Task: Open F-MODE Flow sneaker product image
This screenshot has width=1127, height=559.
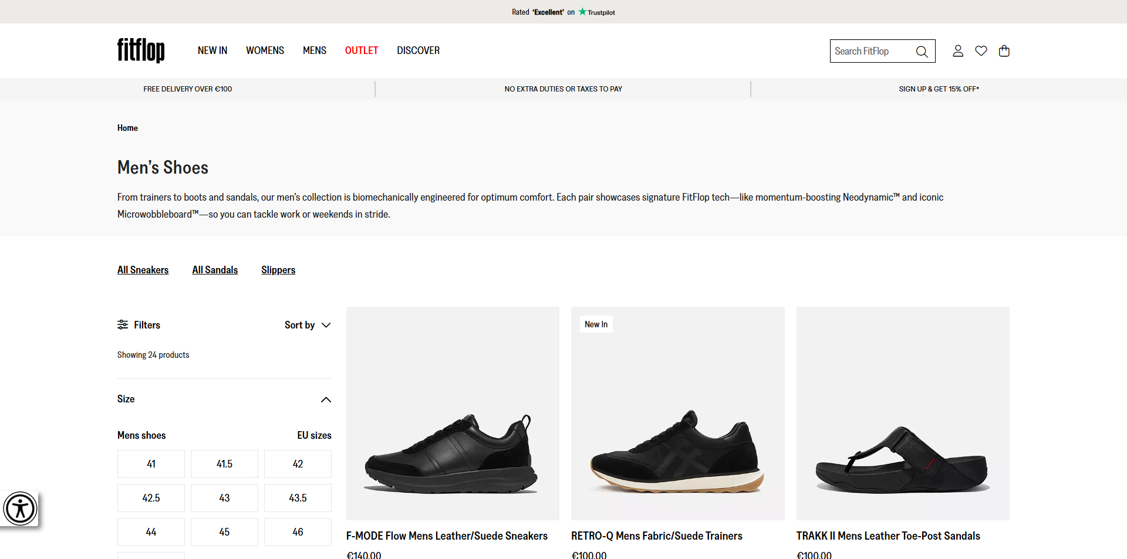Action: tap(453, 414)
